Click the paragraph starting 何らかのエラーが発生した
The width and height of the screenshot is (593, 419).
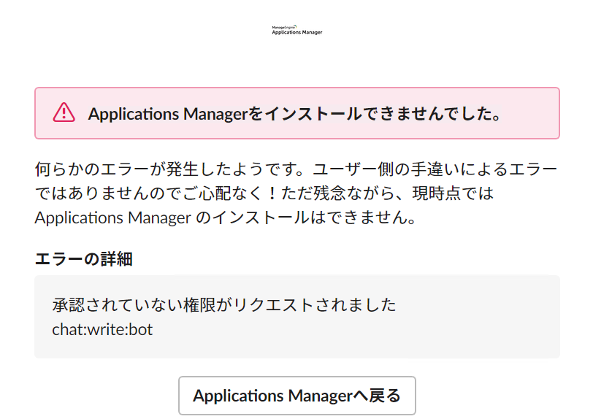point(296,193)
